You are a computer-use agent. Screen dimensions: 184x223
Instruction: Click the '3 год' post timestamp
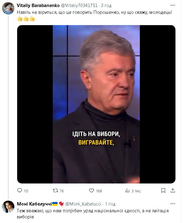point(106,5)
